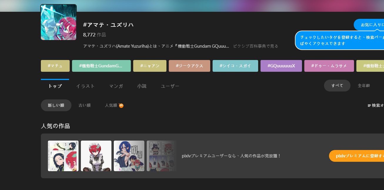Open the cut-off #機動戦士 tag at the row's end

[370, 66]
